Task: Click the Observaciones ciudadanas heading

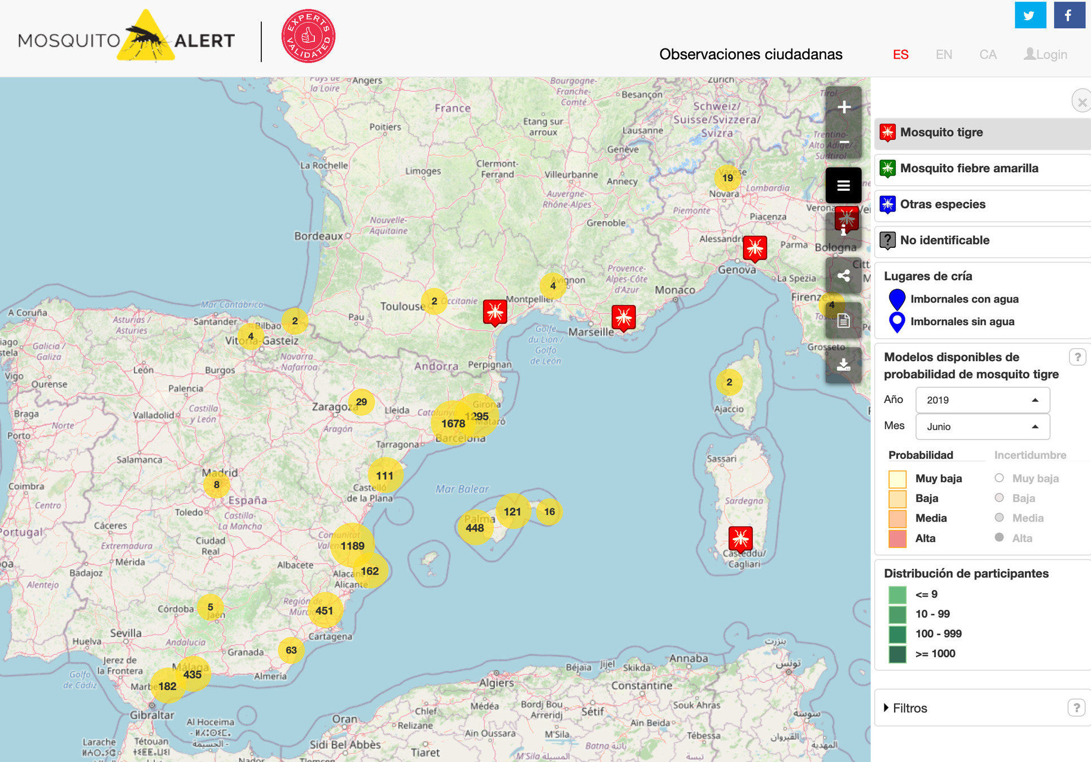Action: [751, 54]
